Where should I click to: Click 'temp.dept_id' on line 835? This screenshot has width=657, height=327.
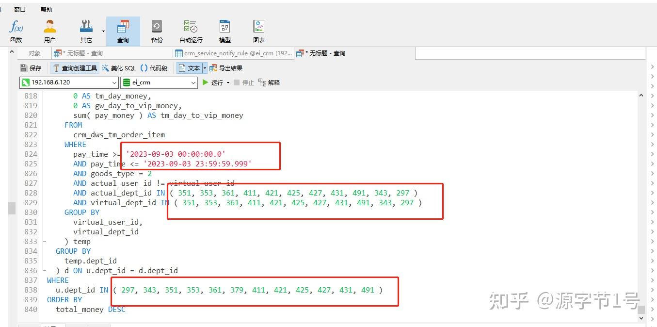click(x=91, y=261)
